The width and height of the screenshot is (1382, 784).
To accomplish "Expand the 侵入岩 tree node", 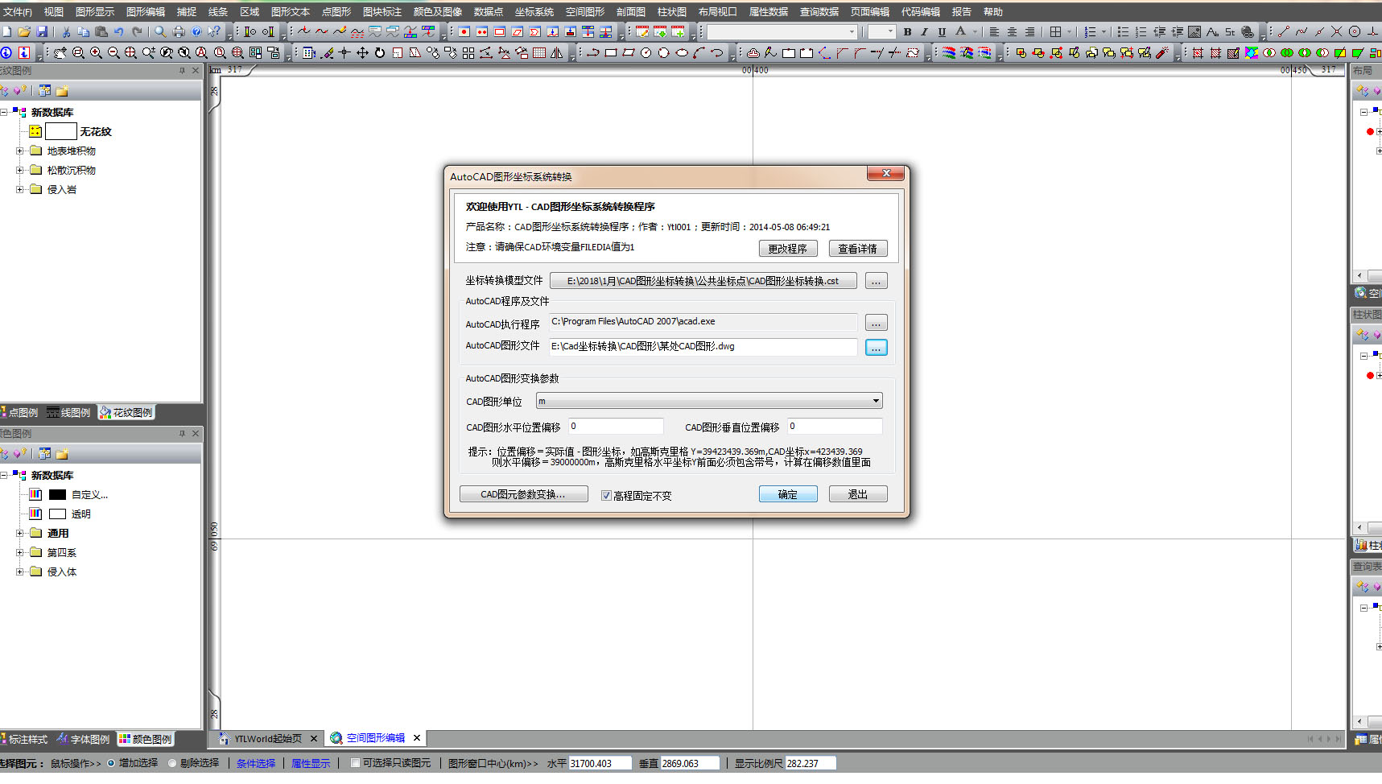I will tap(20, 189).
